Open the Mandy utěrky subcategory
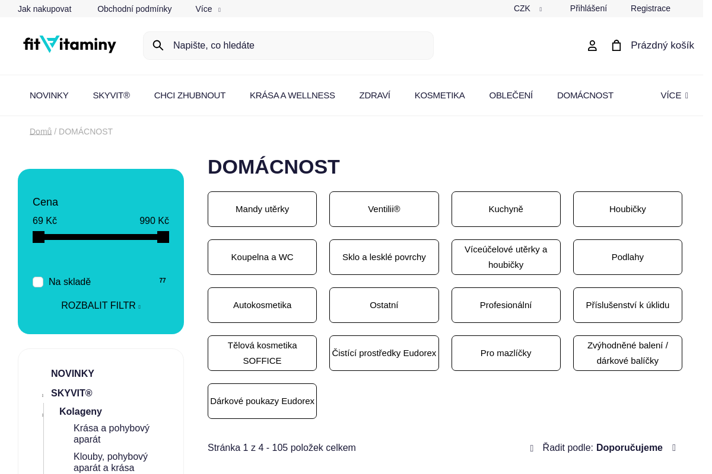This screenshot has height=474, width=712. point(262,209)
